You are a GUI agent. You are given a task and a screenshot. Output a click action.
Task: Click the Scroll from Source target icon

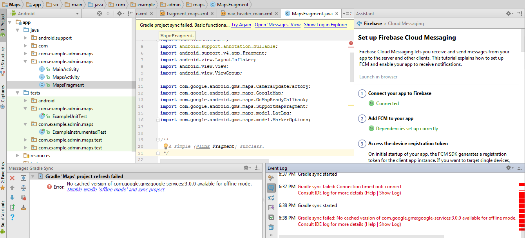[x=100, y=14]
